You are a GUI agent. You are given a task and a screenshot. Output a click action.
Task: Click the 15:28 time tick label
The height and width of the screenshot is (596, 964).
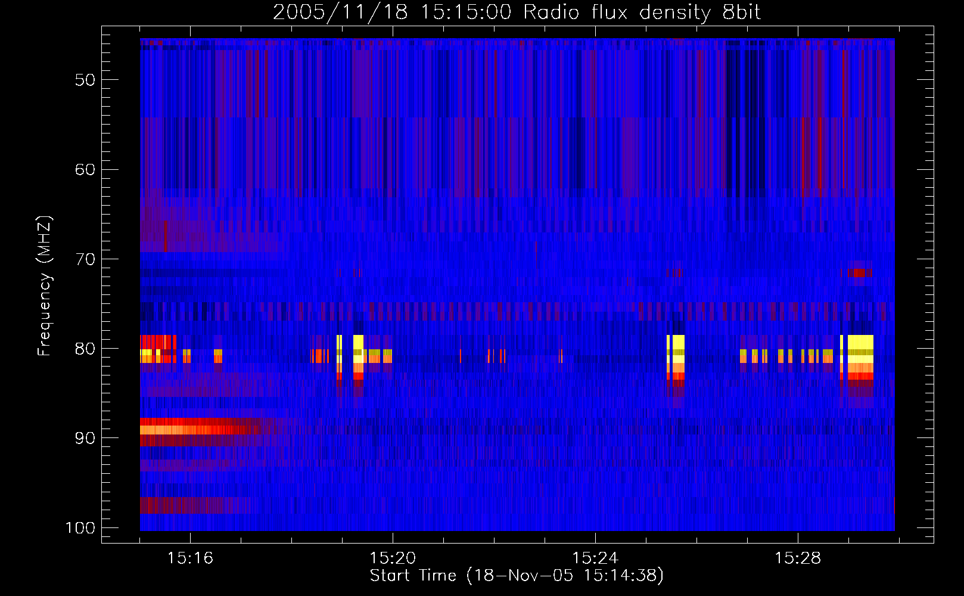pos(798,558)
